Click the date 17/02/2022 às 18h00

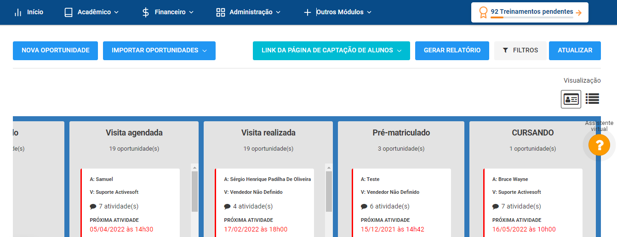[x=256, y=230]
